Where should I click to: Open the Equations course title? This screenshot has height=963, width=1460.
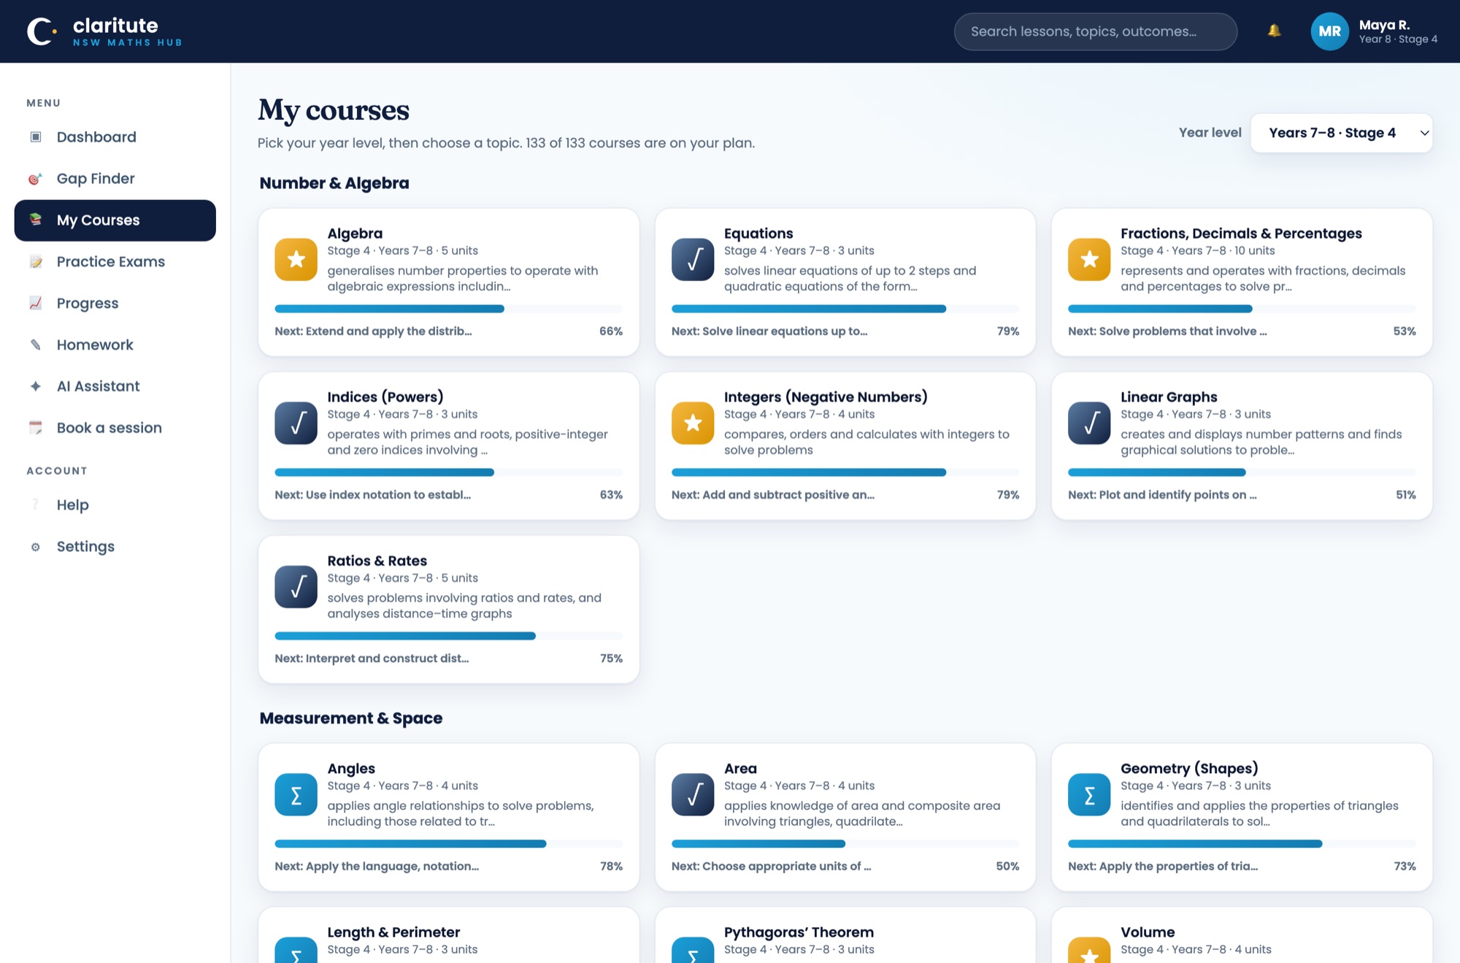pos(758,233)
